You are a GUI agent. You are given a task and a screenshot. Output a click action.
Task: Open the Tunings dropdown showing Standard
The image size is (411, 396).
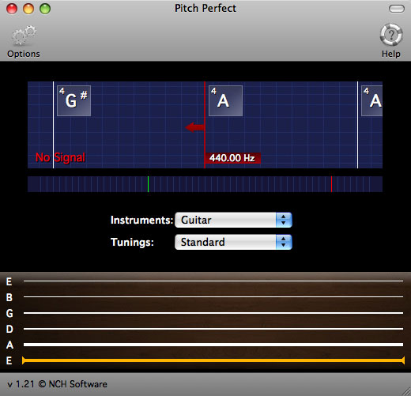pyautogui.click(x=233, y=242)
